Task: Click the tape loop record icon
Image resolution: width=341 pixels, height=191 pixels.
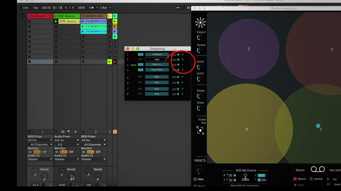Action: click(318, 169)
